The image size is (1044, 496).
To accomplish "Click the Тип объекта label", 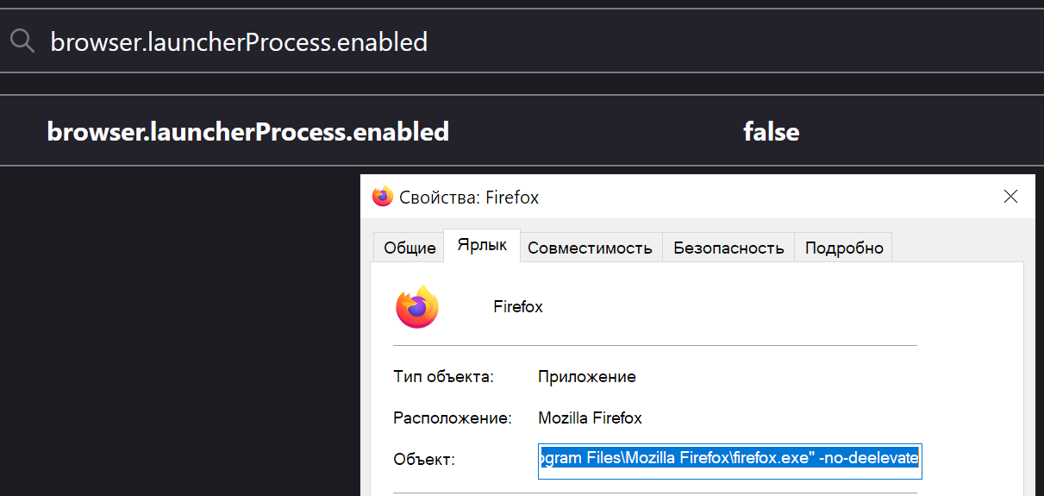I will [443, 377].
